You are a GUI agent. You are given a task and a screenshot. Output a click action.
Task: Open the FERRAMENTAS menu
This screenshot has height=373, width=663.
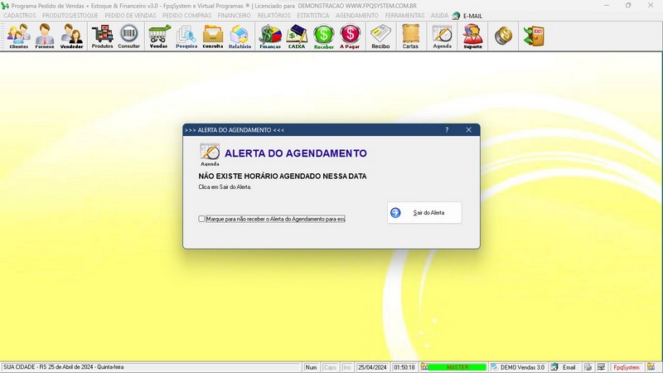click(404, 16)
